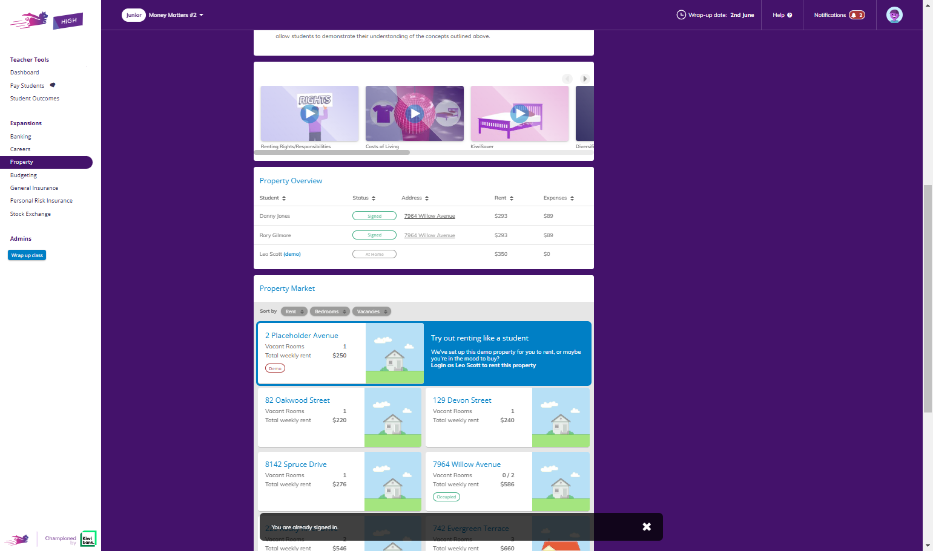This screenshot has height=551, width=933.
Task: Click the Junior level badge
Action: (x=134, y=15)
